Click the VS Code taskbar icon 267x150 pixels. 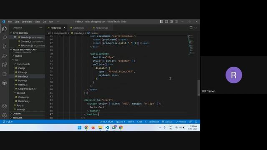(x=107, y=127)
